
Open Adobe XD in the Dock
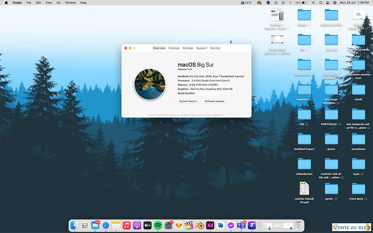point(210,225)
